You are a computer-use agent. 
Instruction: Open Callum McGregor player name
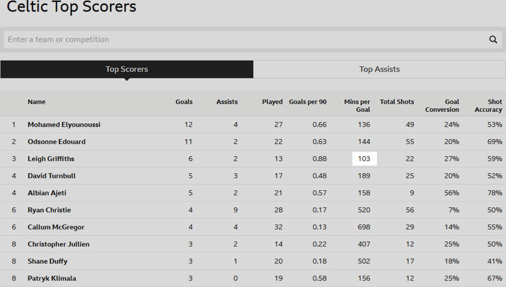(56, 228)
